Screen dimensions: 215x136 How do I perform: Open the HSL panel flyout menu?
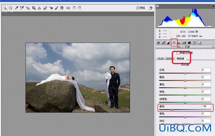coord(213,47)
